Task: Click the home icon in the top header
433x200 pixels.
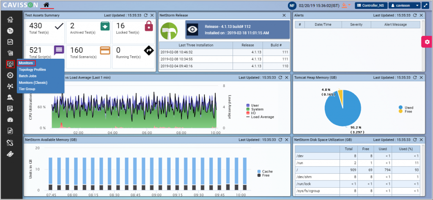Action: 47,5
